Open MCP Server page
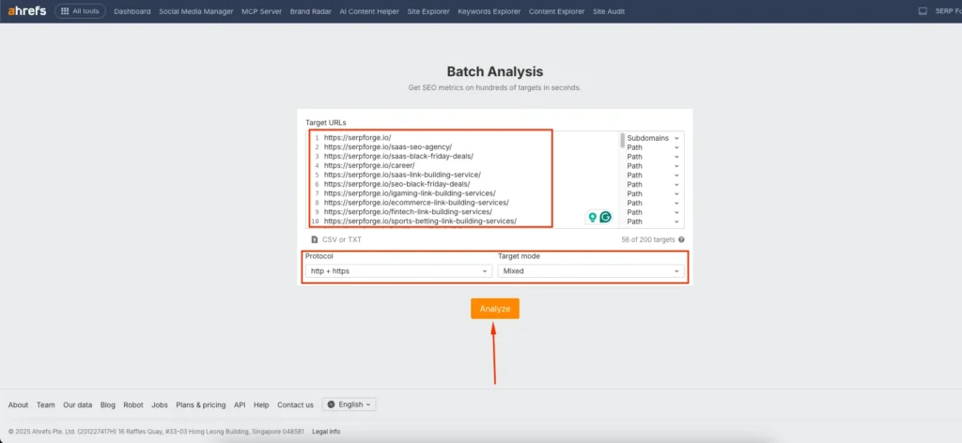 [262, 11]
